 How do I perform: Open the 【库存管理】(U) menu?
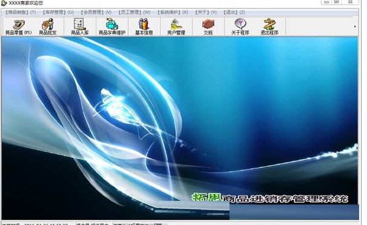[x=58, y=12]
